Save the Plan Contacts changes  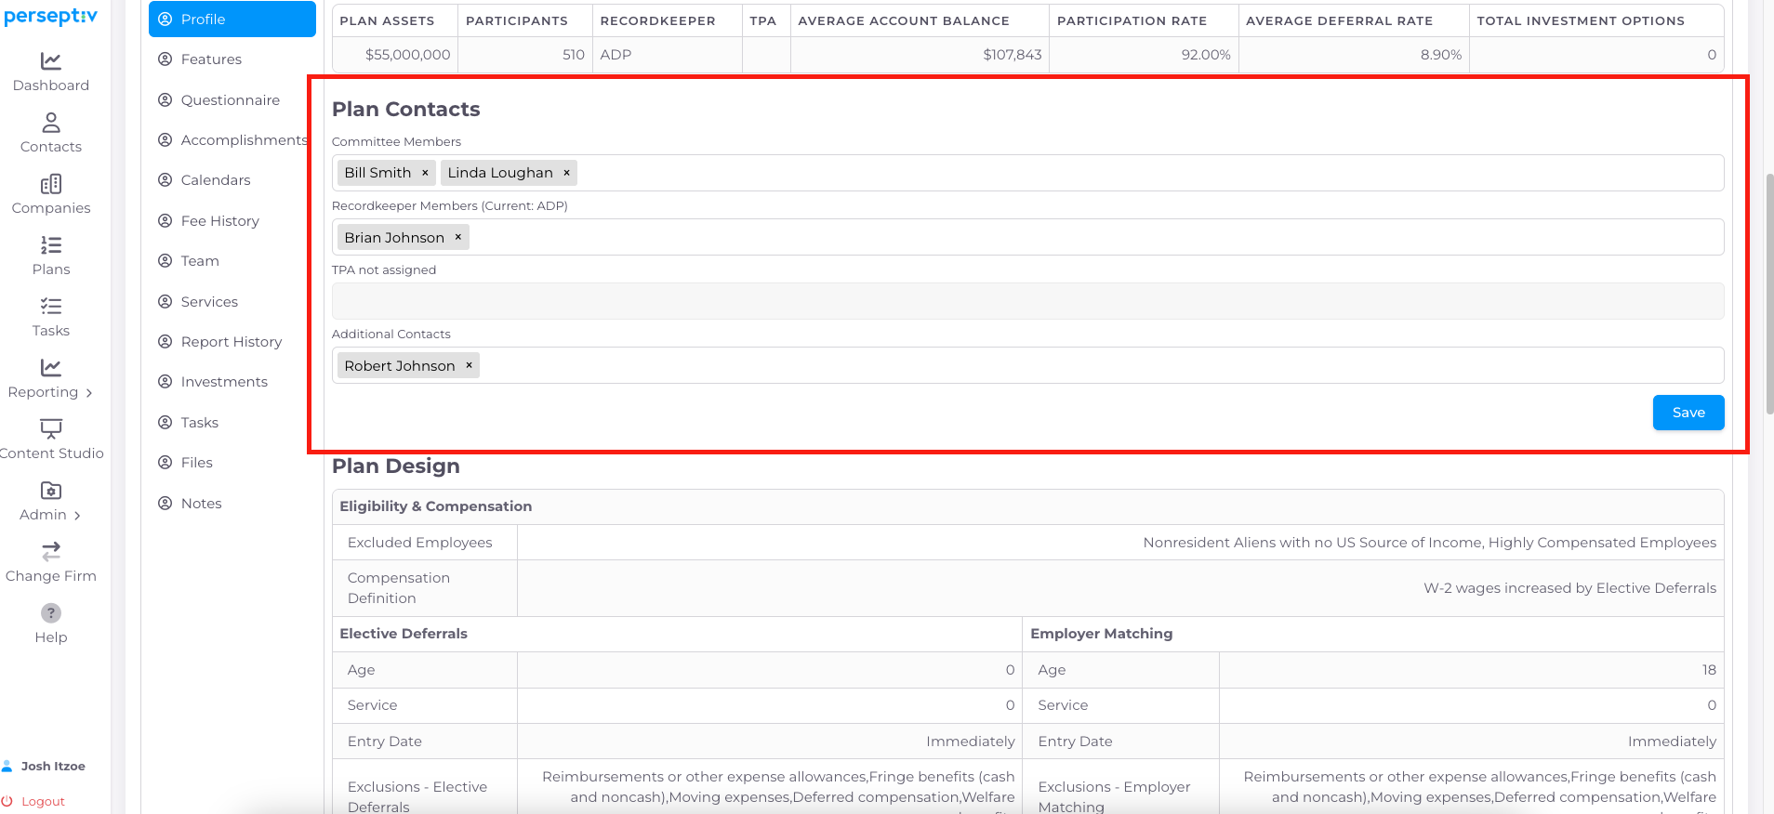pos(1688,413)
